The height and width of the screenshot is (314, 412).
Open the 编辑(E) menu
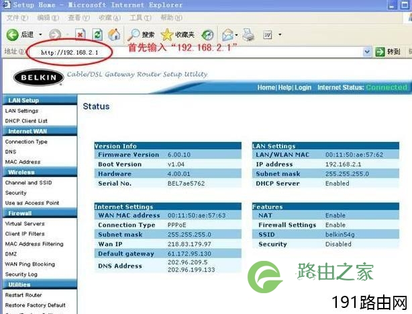coord(48,17)
